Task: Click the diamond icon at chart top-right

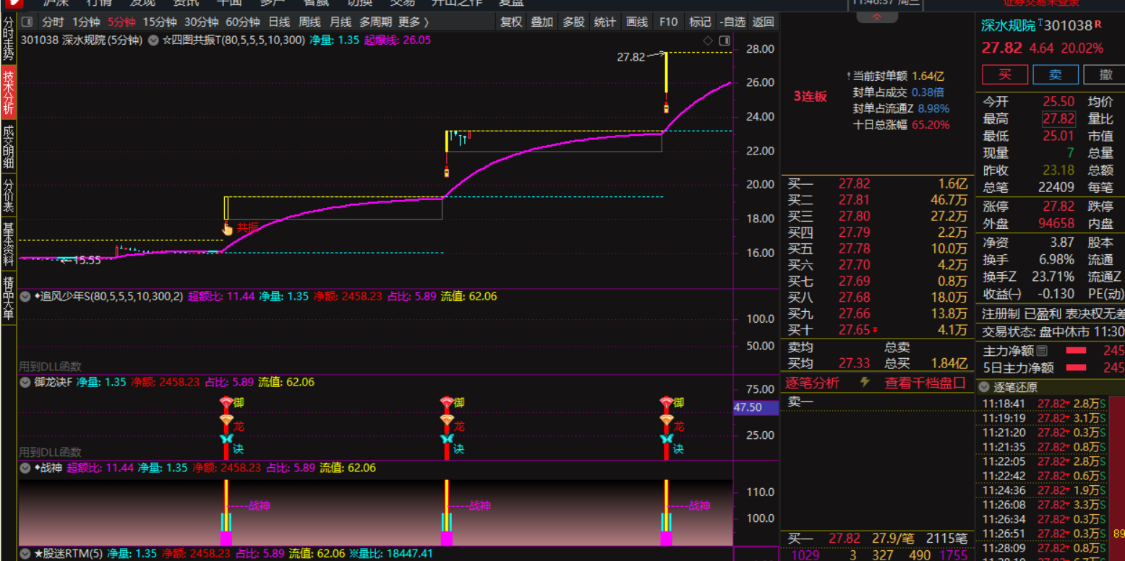Action: 707,40
